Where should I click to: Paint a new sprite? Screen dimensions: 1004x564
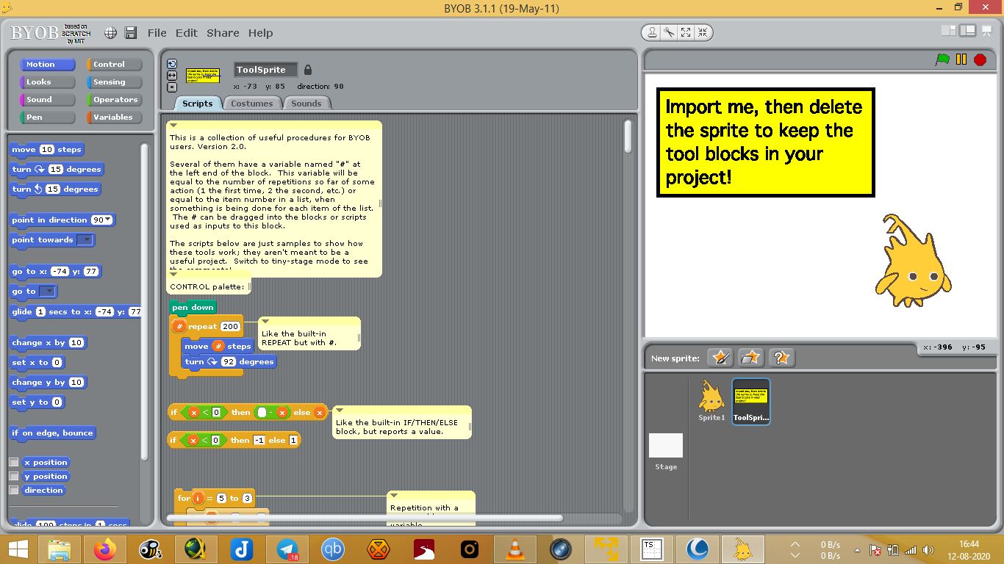[x=720, y=358]
